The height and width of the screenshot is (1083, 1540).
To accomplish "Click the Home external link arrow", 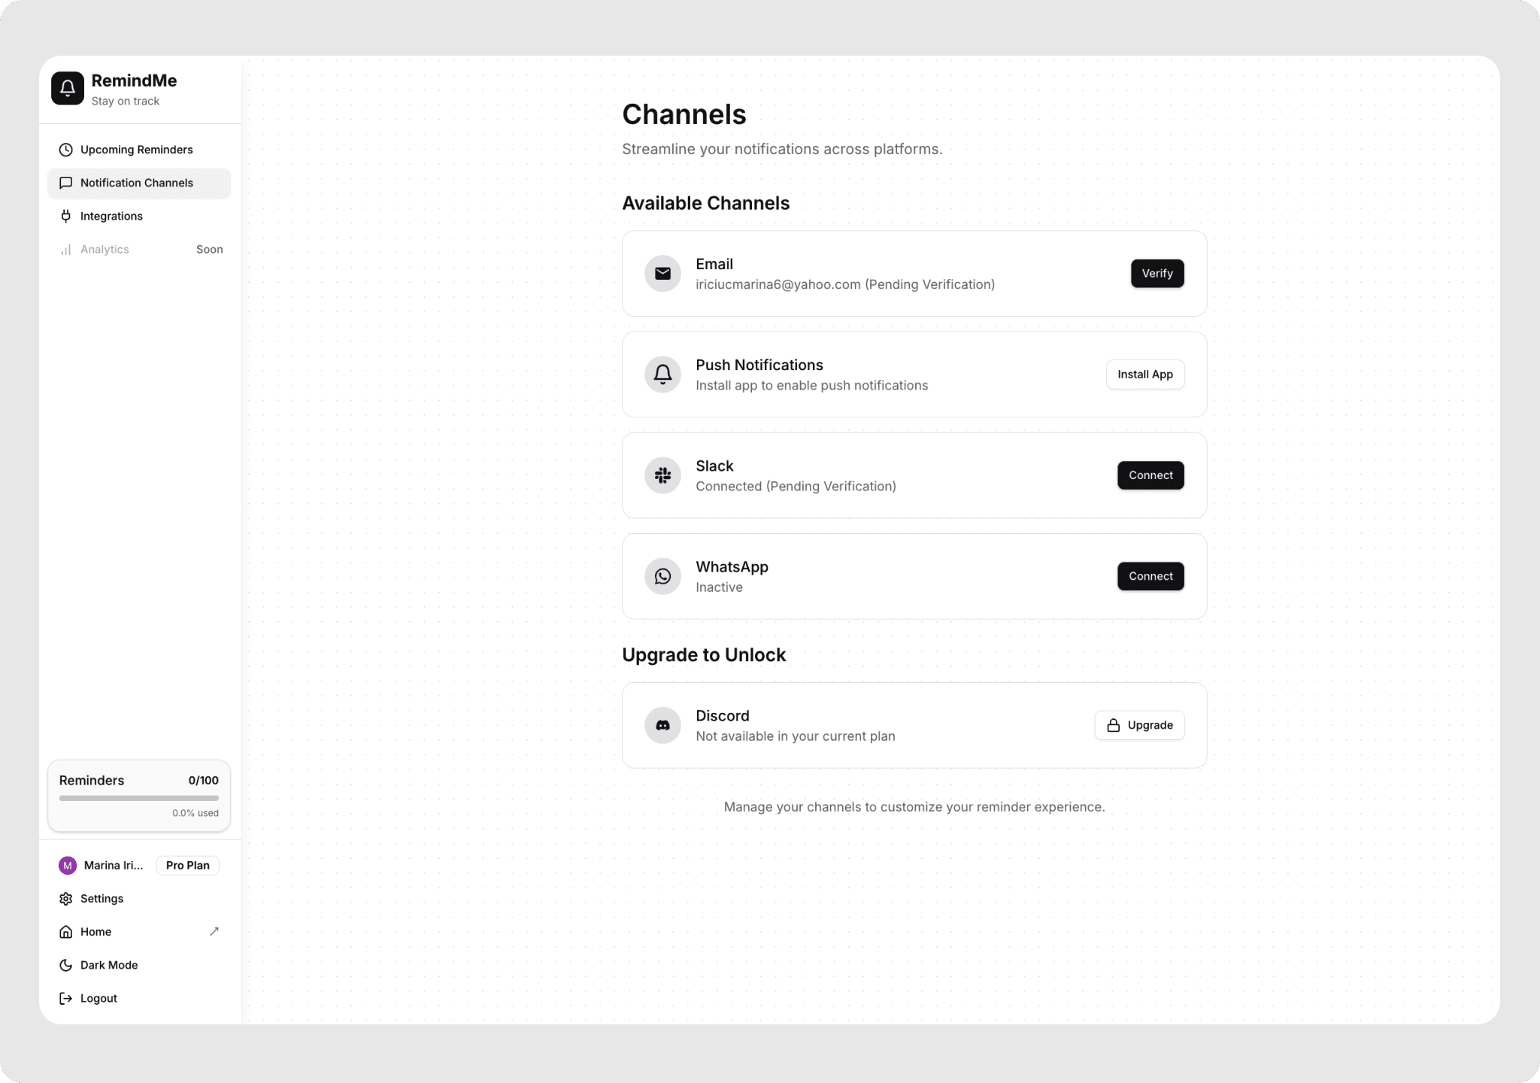I will (x=214, y=932).
